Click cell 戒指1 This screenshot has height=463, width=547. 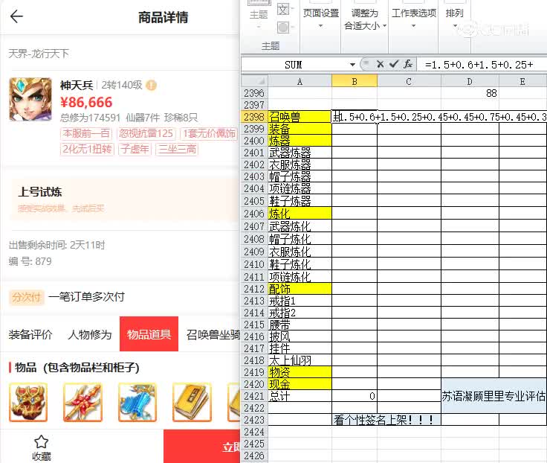pos(300,301)
